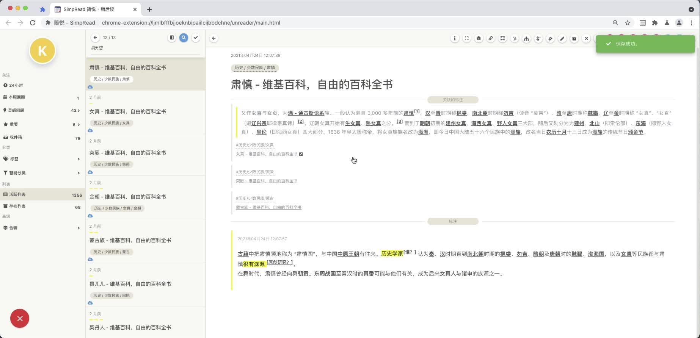The width and height of the screenshot is (700, 338).
Task: Open link 蒙古族 - 维基百科，自由的百科全书 in related notes
Action: pyautogui.click(x=268, y=207)
